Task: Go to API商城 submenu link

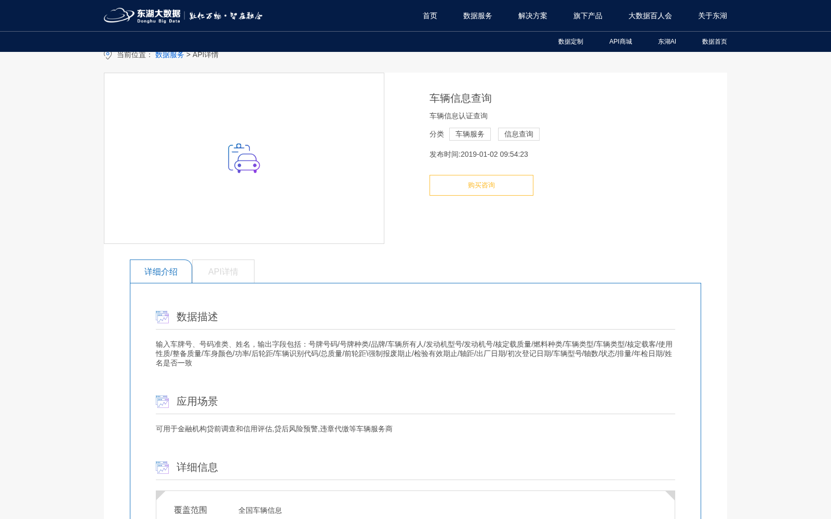Action: point(621,42)
